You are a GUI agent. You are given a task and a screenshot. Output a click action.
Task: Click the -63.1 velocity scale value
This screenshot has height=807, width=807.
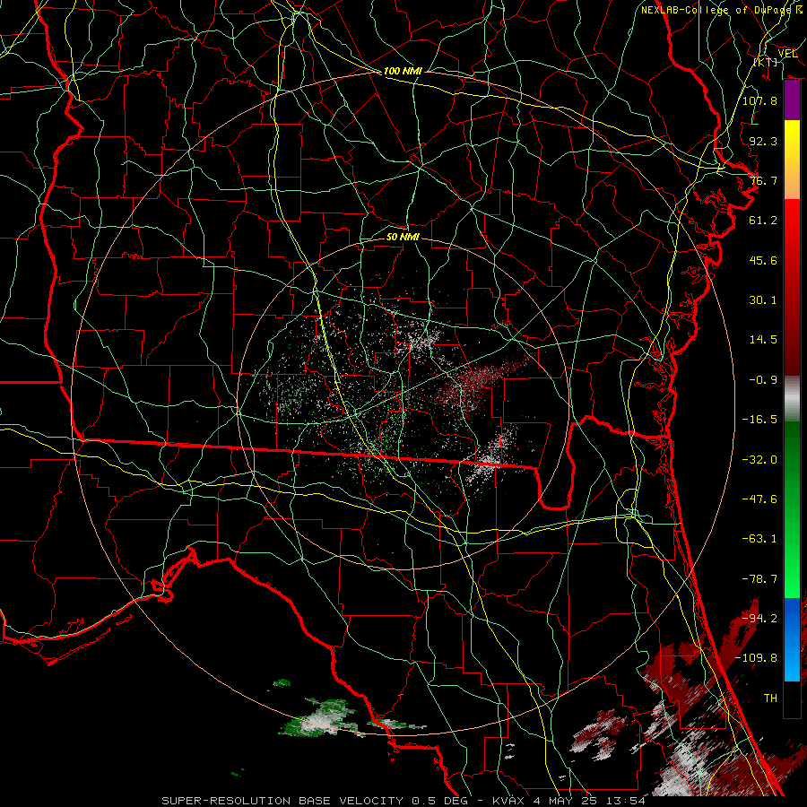tap(759, 539)
